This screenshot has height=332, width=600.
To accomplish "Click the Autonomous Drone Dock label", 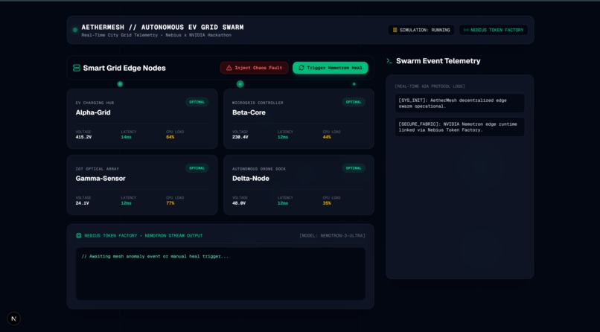I will coord(258,169).
